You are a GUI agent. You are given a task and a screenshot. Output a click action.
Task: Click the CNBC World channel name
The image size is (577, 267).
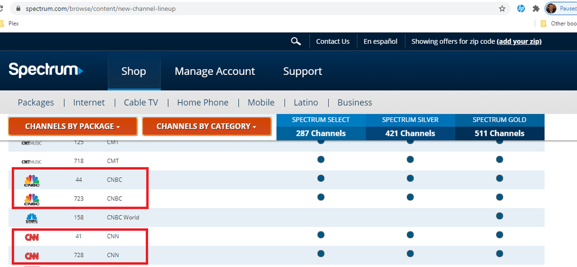tap(123, 217)
